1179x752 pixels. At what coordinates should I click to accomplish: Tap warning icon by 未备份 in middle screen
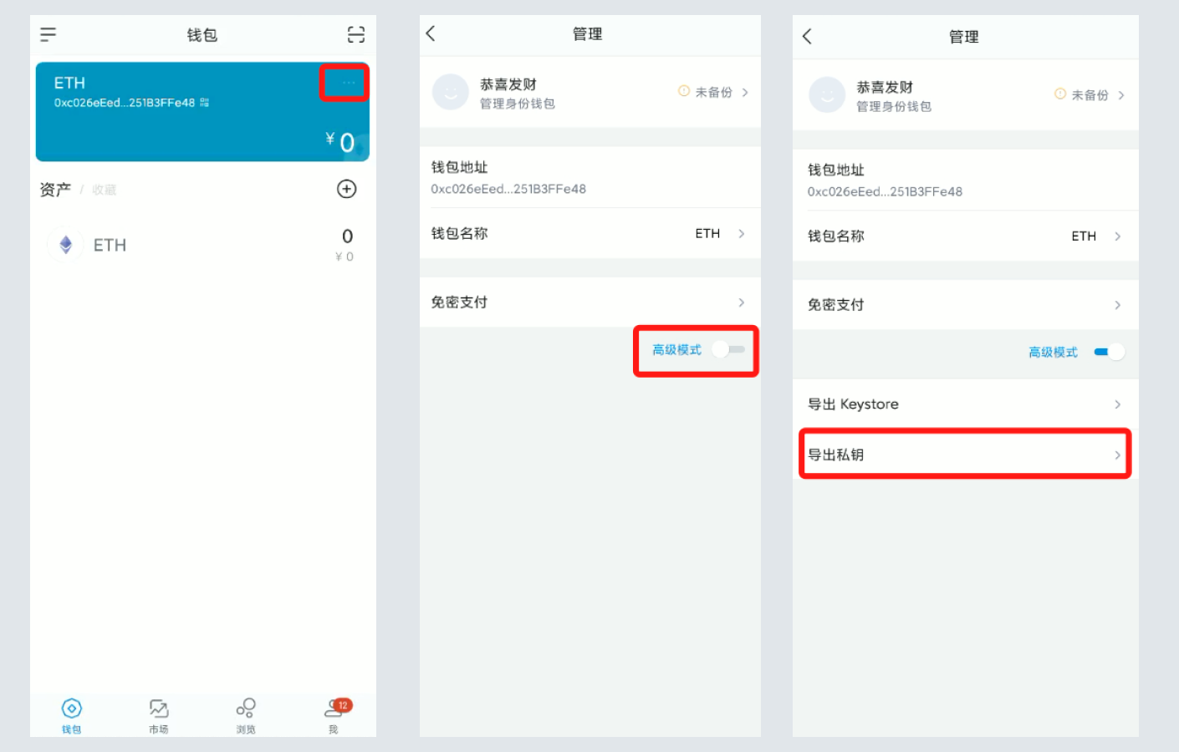(x=684, y=91)
